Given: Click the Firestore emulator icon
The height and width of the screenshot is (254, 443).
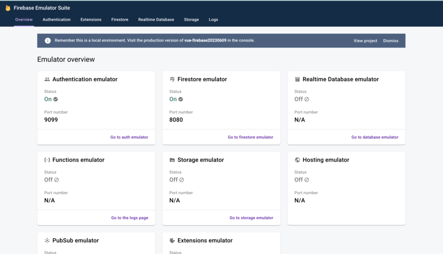Looking at the screenshot, I should pos(172,79).
